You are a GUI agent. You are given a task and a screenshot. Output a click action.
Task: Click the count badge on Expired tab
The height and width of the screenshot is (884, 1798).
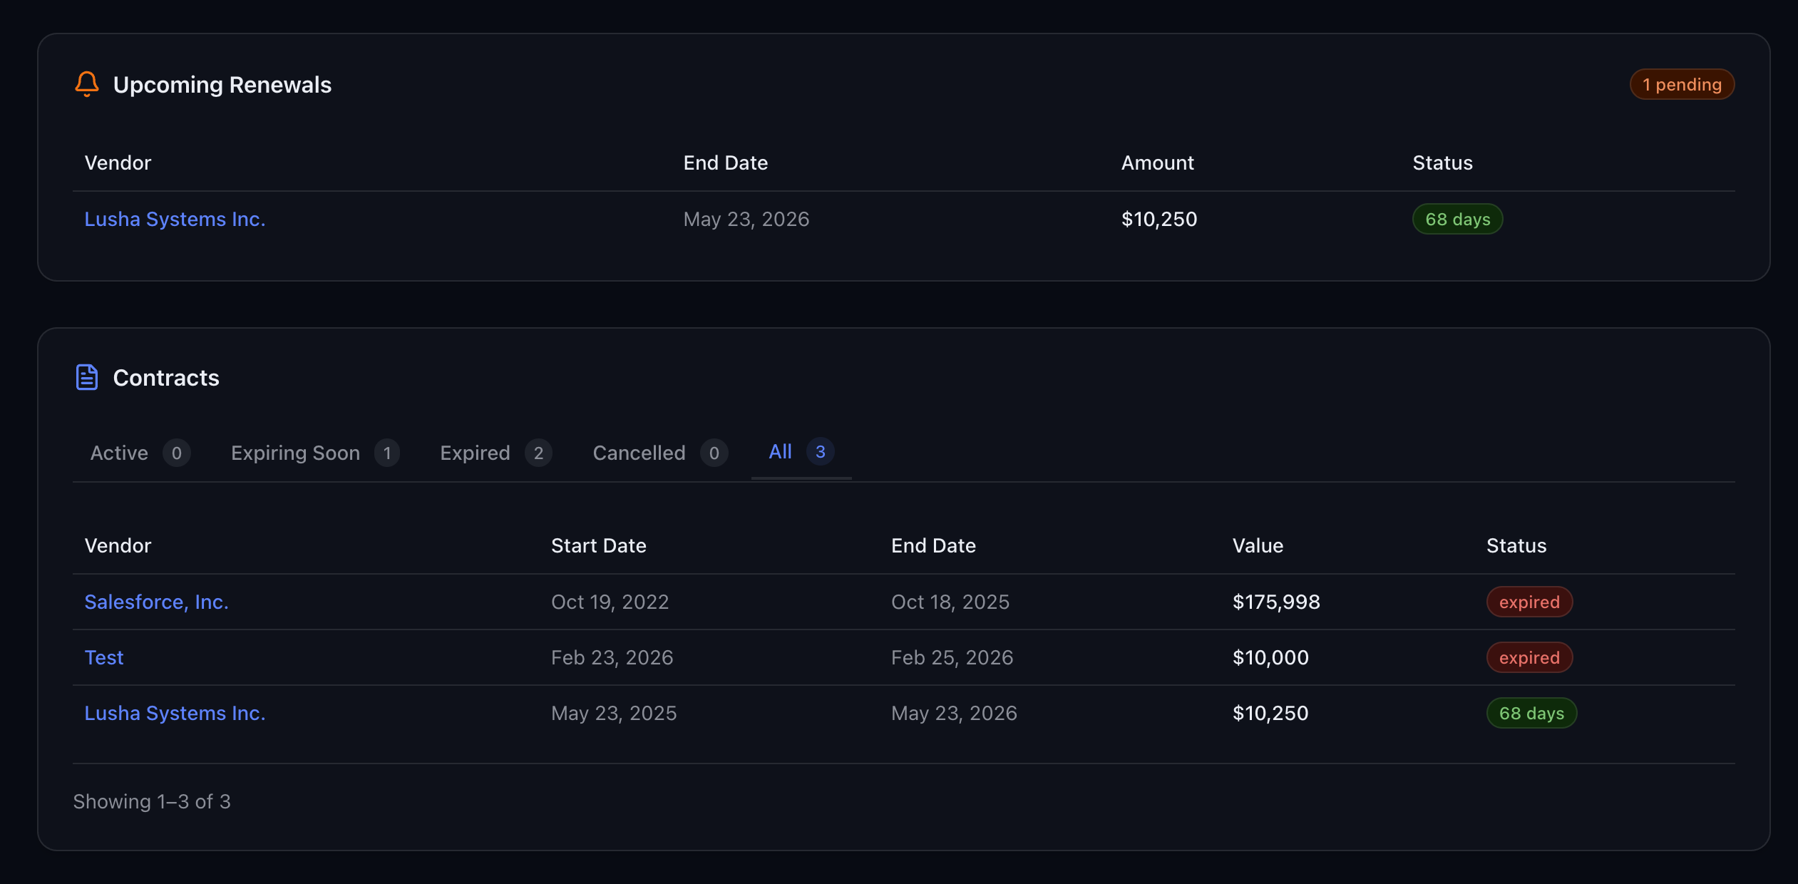pyautogui.click(x=538, y=453)
